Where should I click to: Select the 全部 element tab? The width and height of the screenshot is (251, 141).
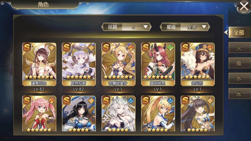pos(240,33)
